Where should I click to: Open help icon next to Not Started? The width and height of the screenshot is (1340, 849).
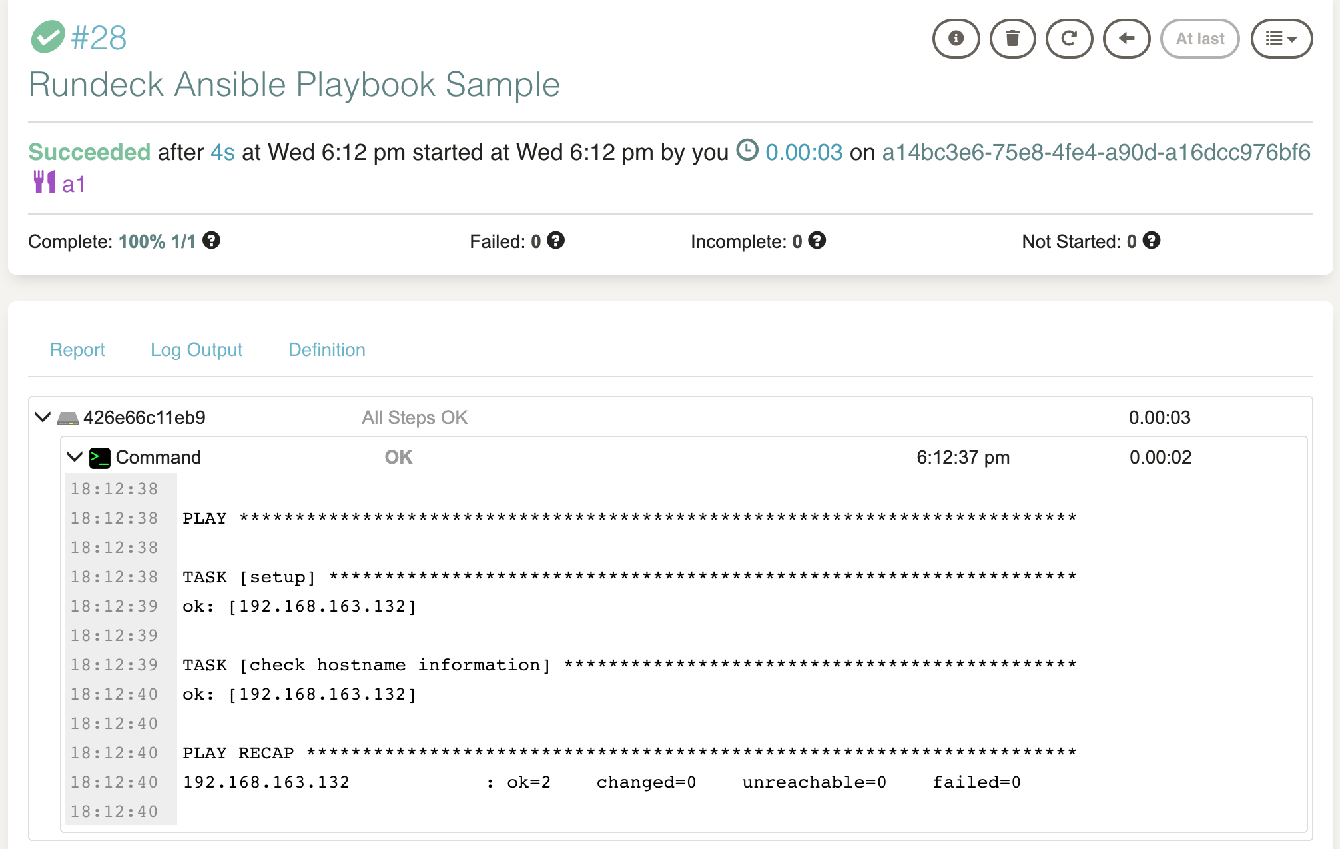tap(1152, 241)
